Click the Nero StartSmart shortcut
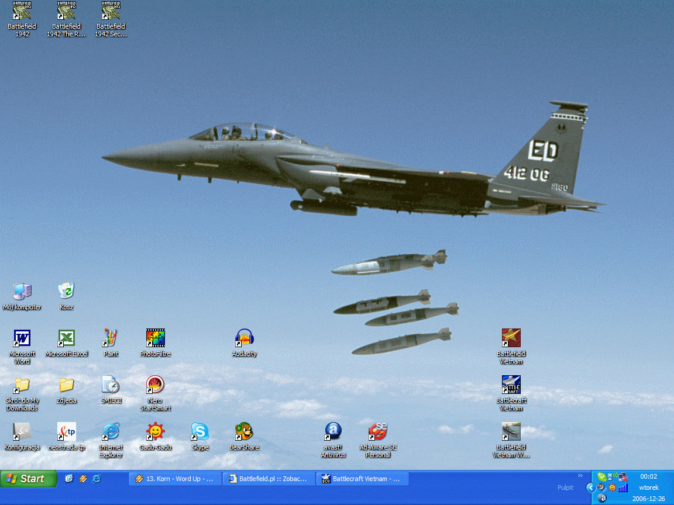The image size is (674, 505). 155,385
